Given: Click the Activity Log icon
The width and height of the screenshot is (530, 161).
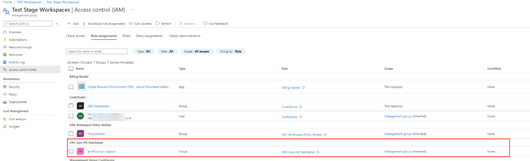Looking at the screenshot, I should click(x=5, y=62).
